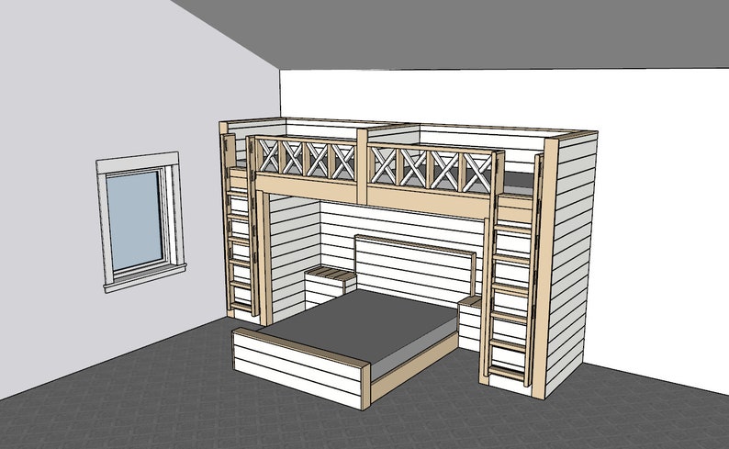Select the lower bed headboard

[x=415, y=267]
